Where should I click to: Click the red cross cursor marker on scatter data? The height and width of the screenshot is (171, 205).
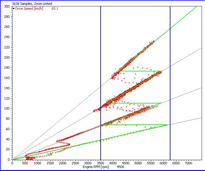(126, 118)
